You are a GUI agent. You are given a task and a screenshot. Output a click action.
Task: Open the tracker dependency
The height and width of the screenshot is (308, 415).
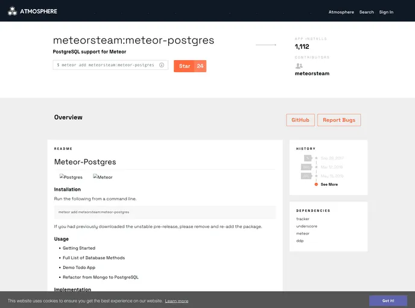pyautogui.click(x=303, y=219)
